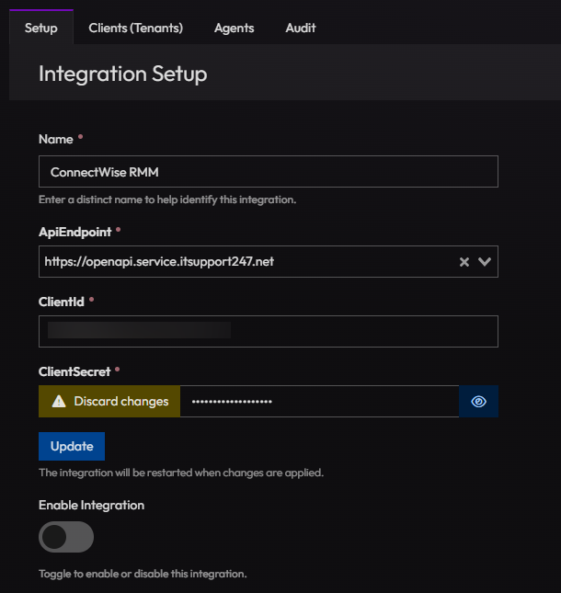Reveal the ClientSecret with the eye icon
The width and height of the screenshot is (561, 593).
pyautogui.click(x=478, y=401)
